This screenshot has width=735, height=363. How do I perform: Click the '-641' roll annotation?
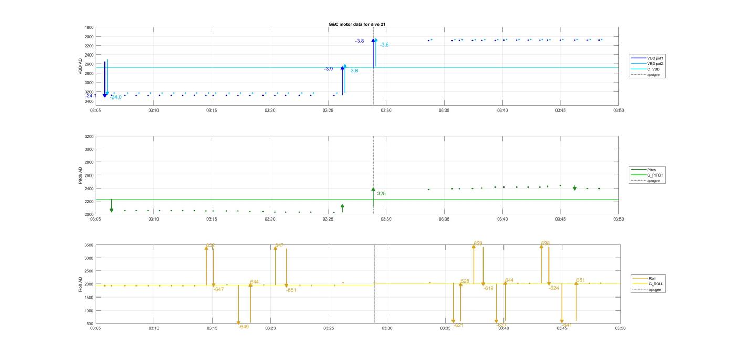[x=567, y=325]
